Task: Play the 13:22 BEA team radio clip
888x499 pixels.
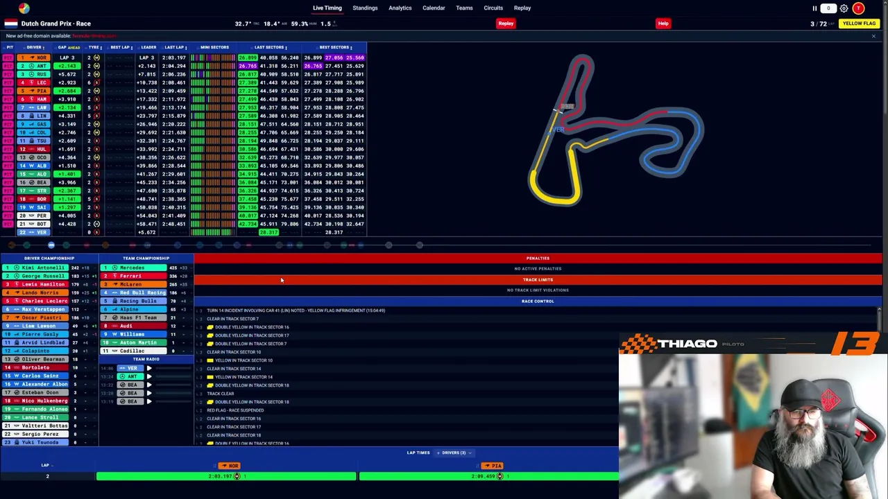Action: [x=149, y=385]
